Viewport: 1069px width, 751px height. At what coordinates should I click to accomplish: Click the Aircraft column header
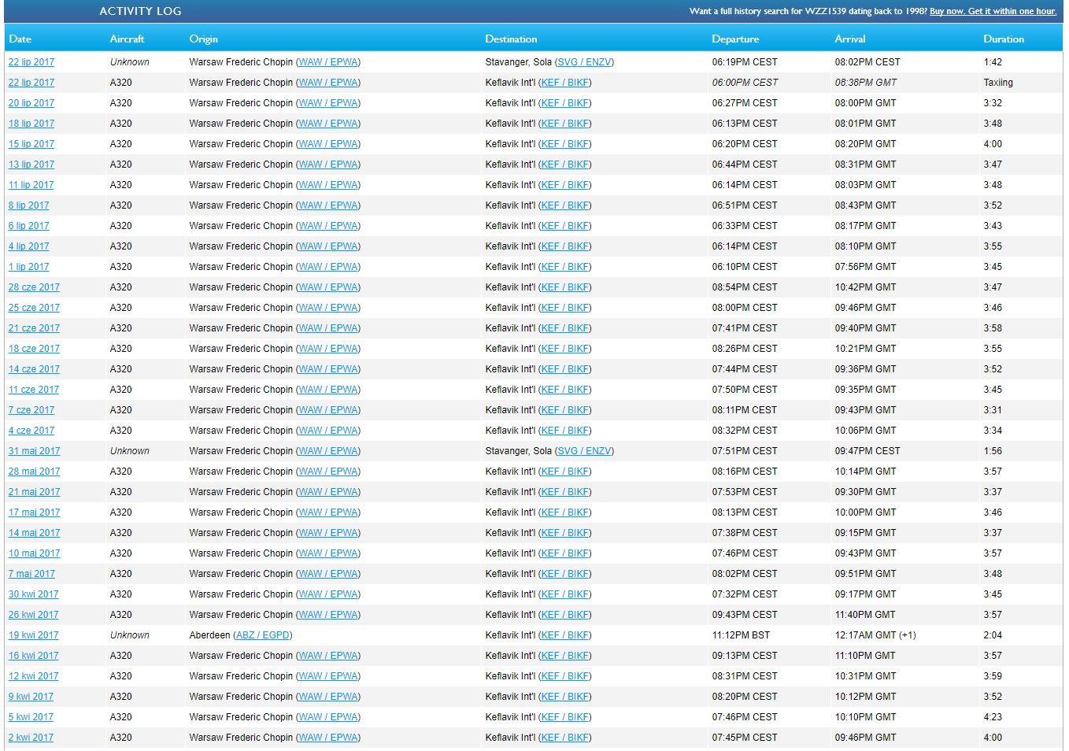(x=127, y=39)
